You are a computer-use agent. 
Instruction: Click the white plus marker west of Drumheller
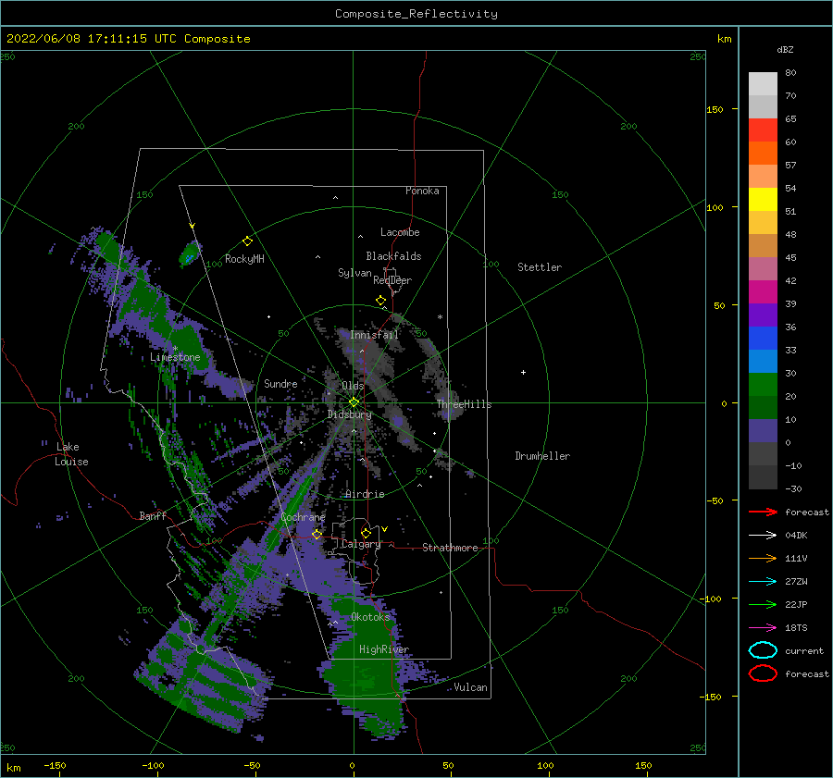(523, 372)
